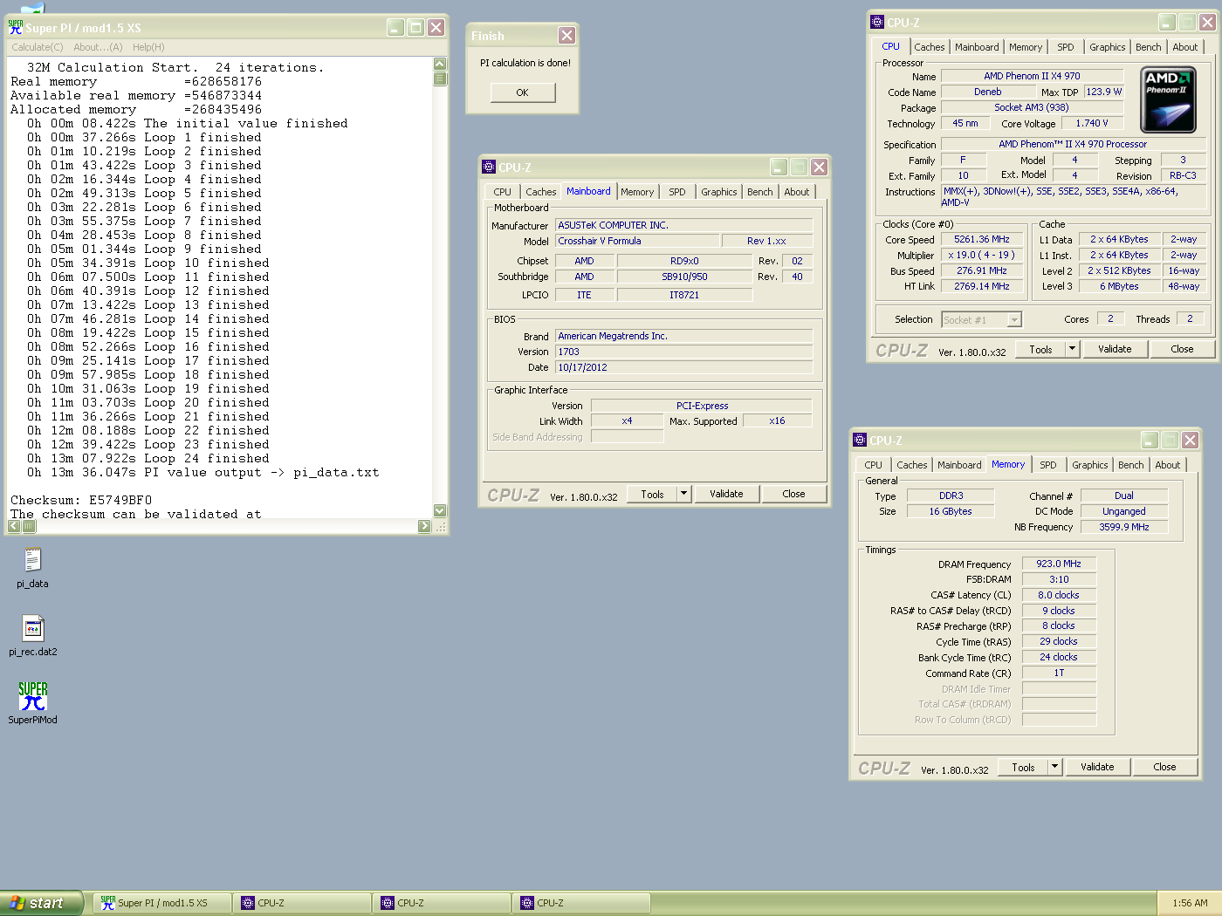1222x916 pixels.
Task: Click the Checksum: E5749BF0 line
Action: pyautogui.click(x=81, y=501)
